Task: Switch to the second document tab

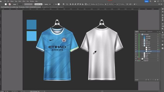Action: pyautogui.click(x=53, y=7)
